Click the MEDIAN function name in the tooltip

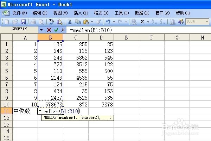50,117
